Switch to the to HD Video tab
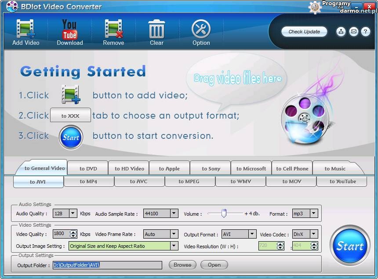The image size is (378, 279). [129, 168]
